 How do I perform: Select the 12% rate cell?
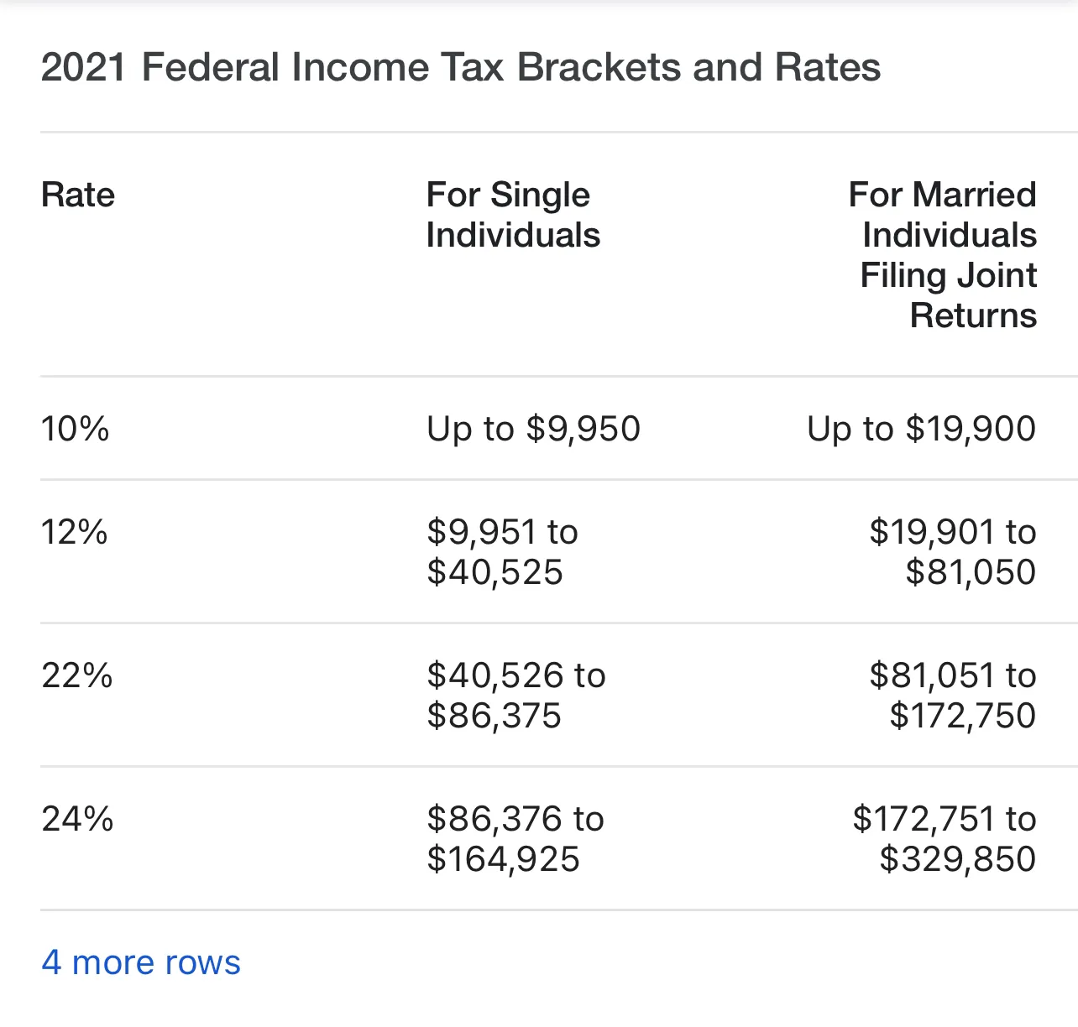75,532
